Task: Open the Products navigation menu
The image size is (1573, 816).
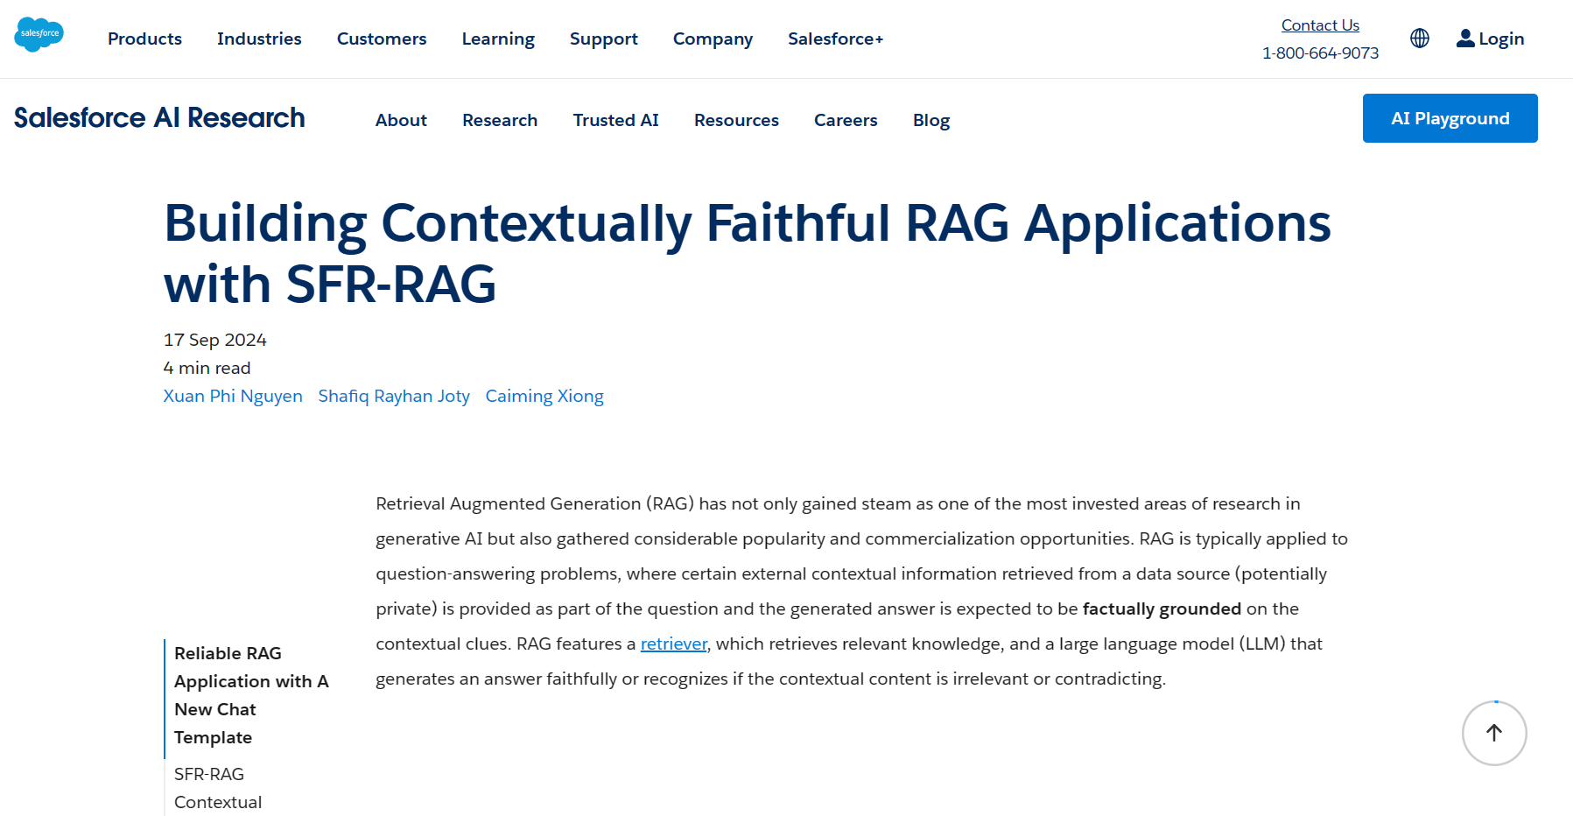Action: click(144, 39)
